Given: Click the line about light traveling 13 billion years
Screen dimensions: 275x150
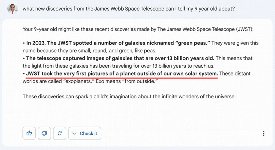Looking at the screenshot, I should [118, 66].
